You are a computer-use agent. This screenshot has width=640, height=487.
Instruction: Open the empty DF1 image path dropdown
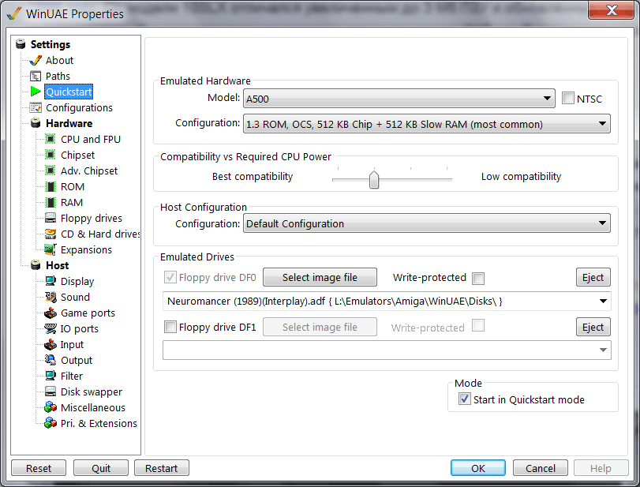pyautogui.click(x=387, y=350)
